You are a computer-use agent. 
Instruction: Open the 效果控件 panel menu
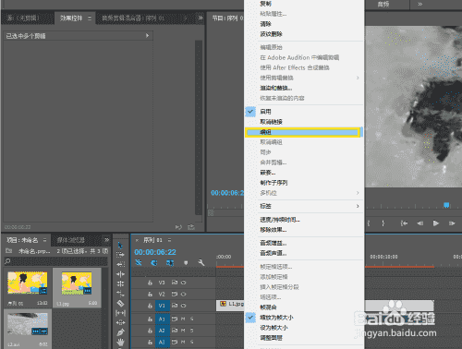tap(90, 18)
